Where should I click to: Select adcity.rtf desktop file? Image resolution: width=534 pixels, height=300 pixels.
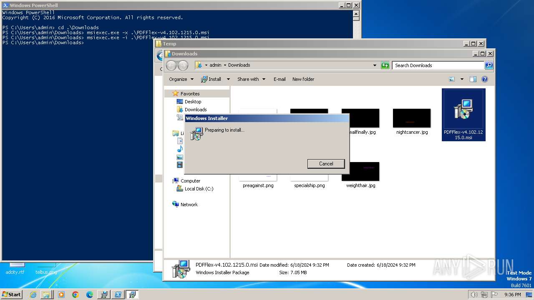[x=15, y=269]
